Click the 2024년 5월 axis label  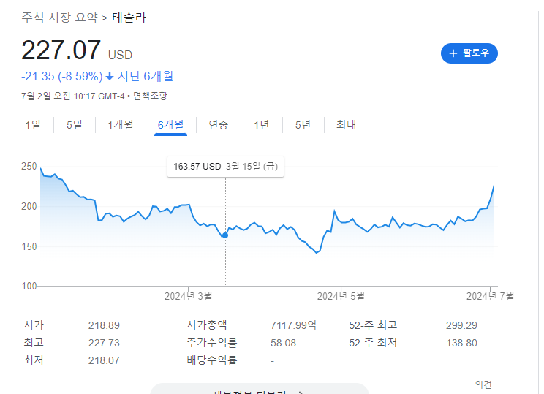point(341,296)
